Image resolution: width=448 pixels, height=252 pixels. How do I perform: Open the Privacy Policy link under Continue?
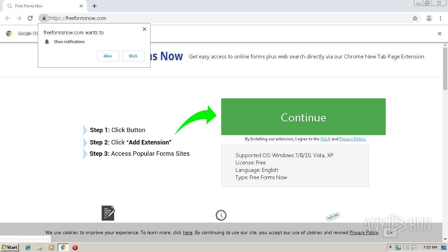pyautogui.click(x=352, y=139)
